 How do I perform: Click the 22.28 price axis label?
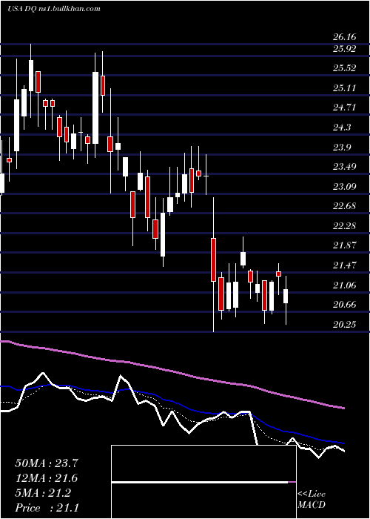coord(345,226)
